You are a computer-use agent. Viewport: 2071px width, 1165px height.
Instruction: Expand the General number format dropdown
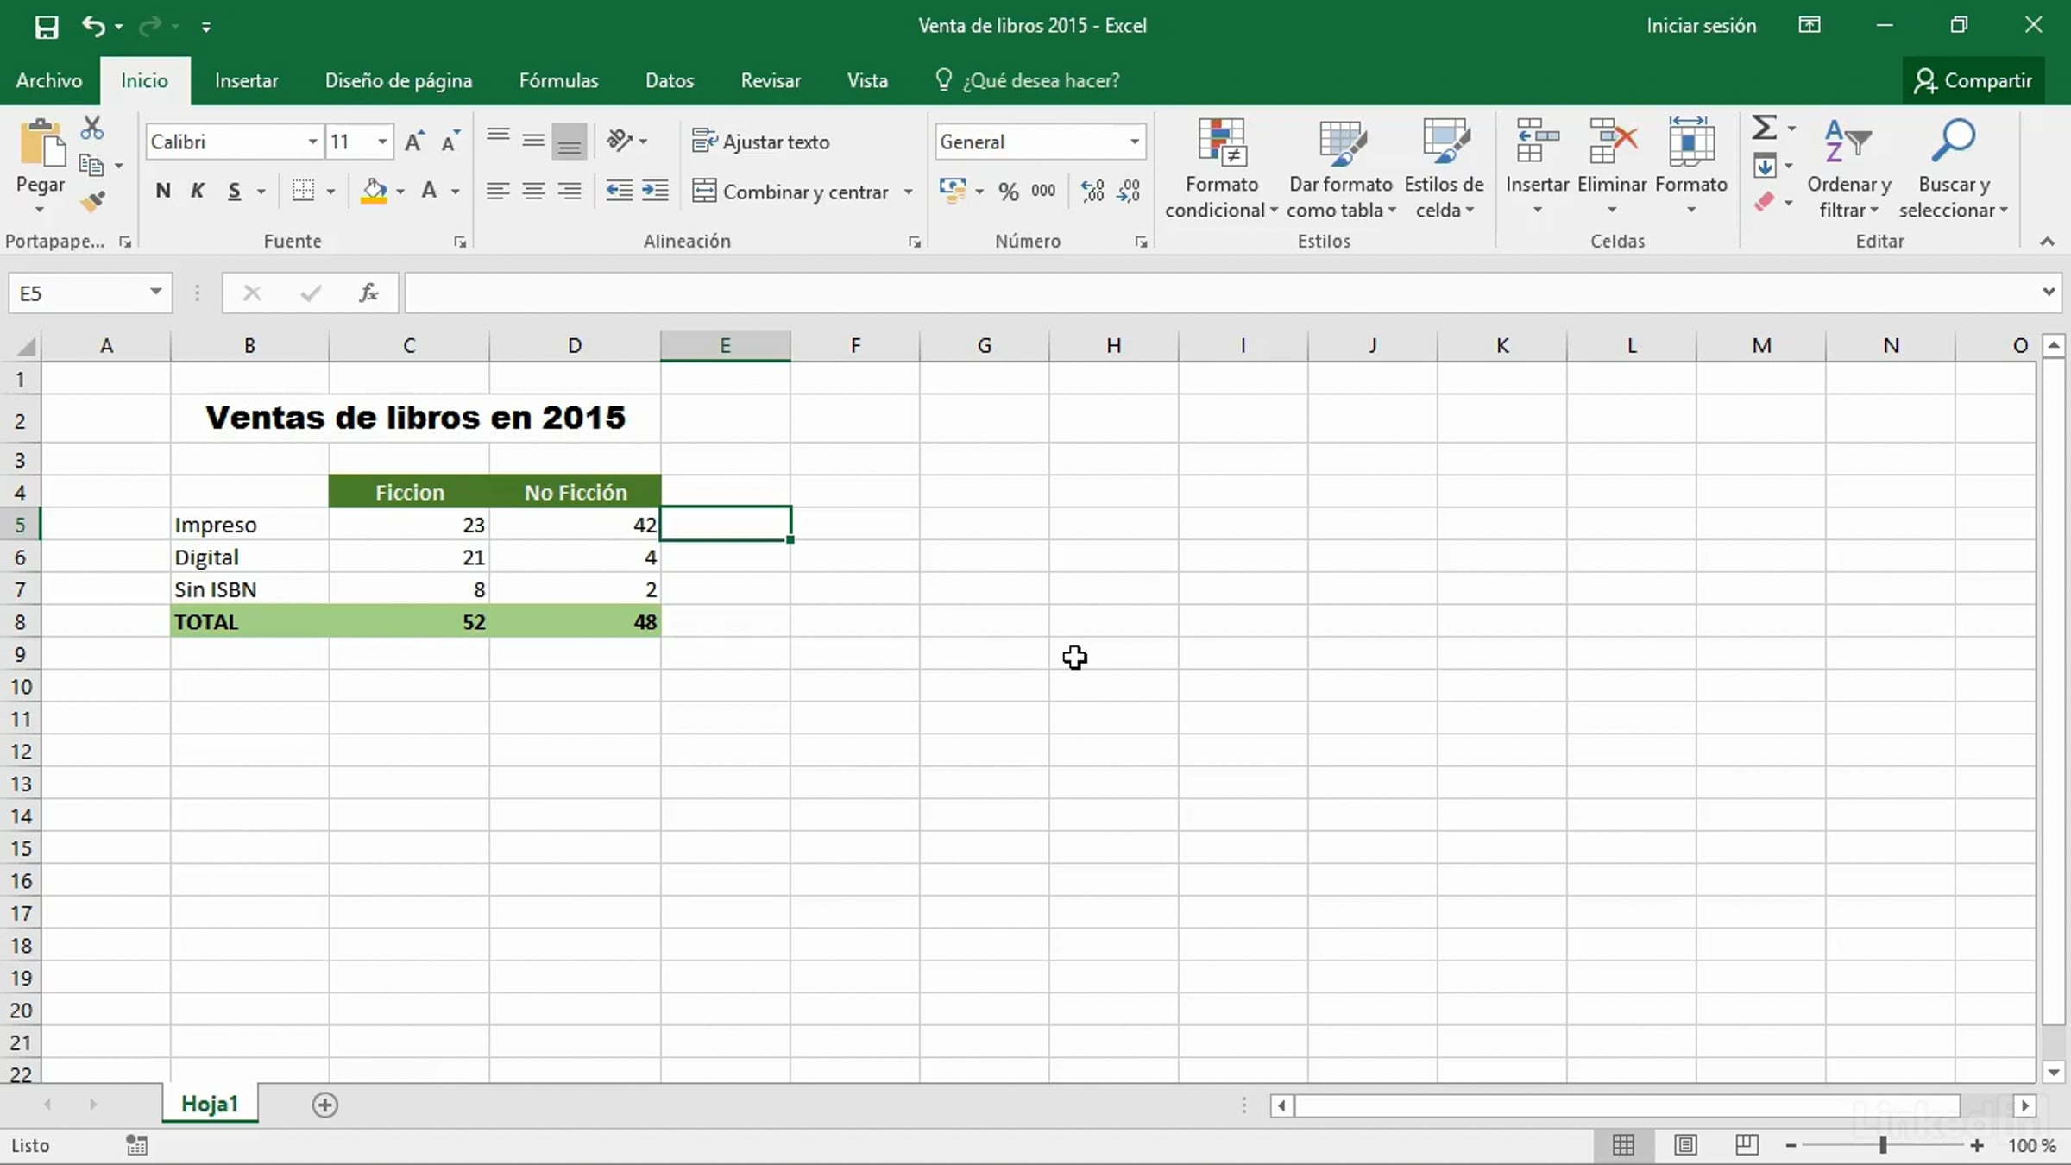point(1134,142)
